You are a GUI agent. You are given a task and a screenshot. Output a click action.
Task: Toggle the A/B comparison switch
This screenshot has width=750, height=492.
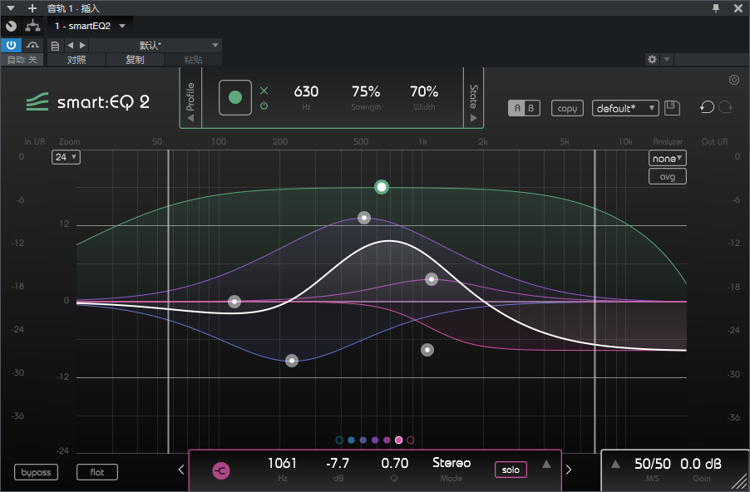(524, 108)
